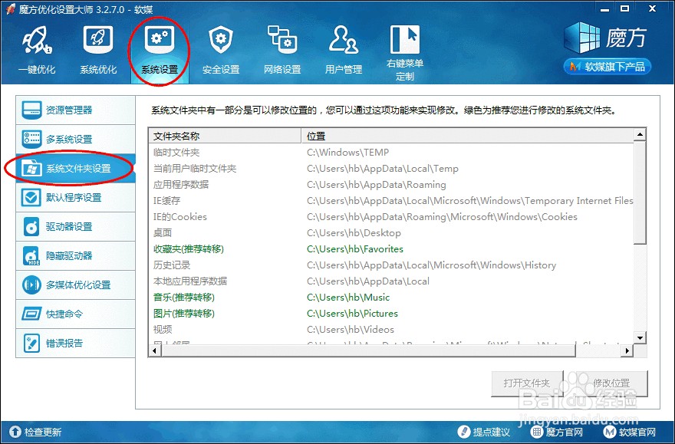
Task: Select the 视频 row
Action: click(391, 330)
